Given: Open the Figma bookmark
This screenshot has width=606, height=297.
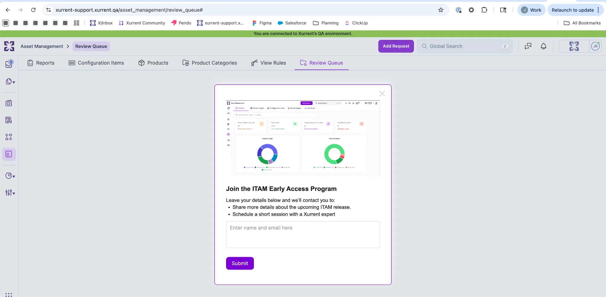Looking at the screenshot, I should pyautogui.click(x=262, y=23).
